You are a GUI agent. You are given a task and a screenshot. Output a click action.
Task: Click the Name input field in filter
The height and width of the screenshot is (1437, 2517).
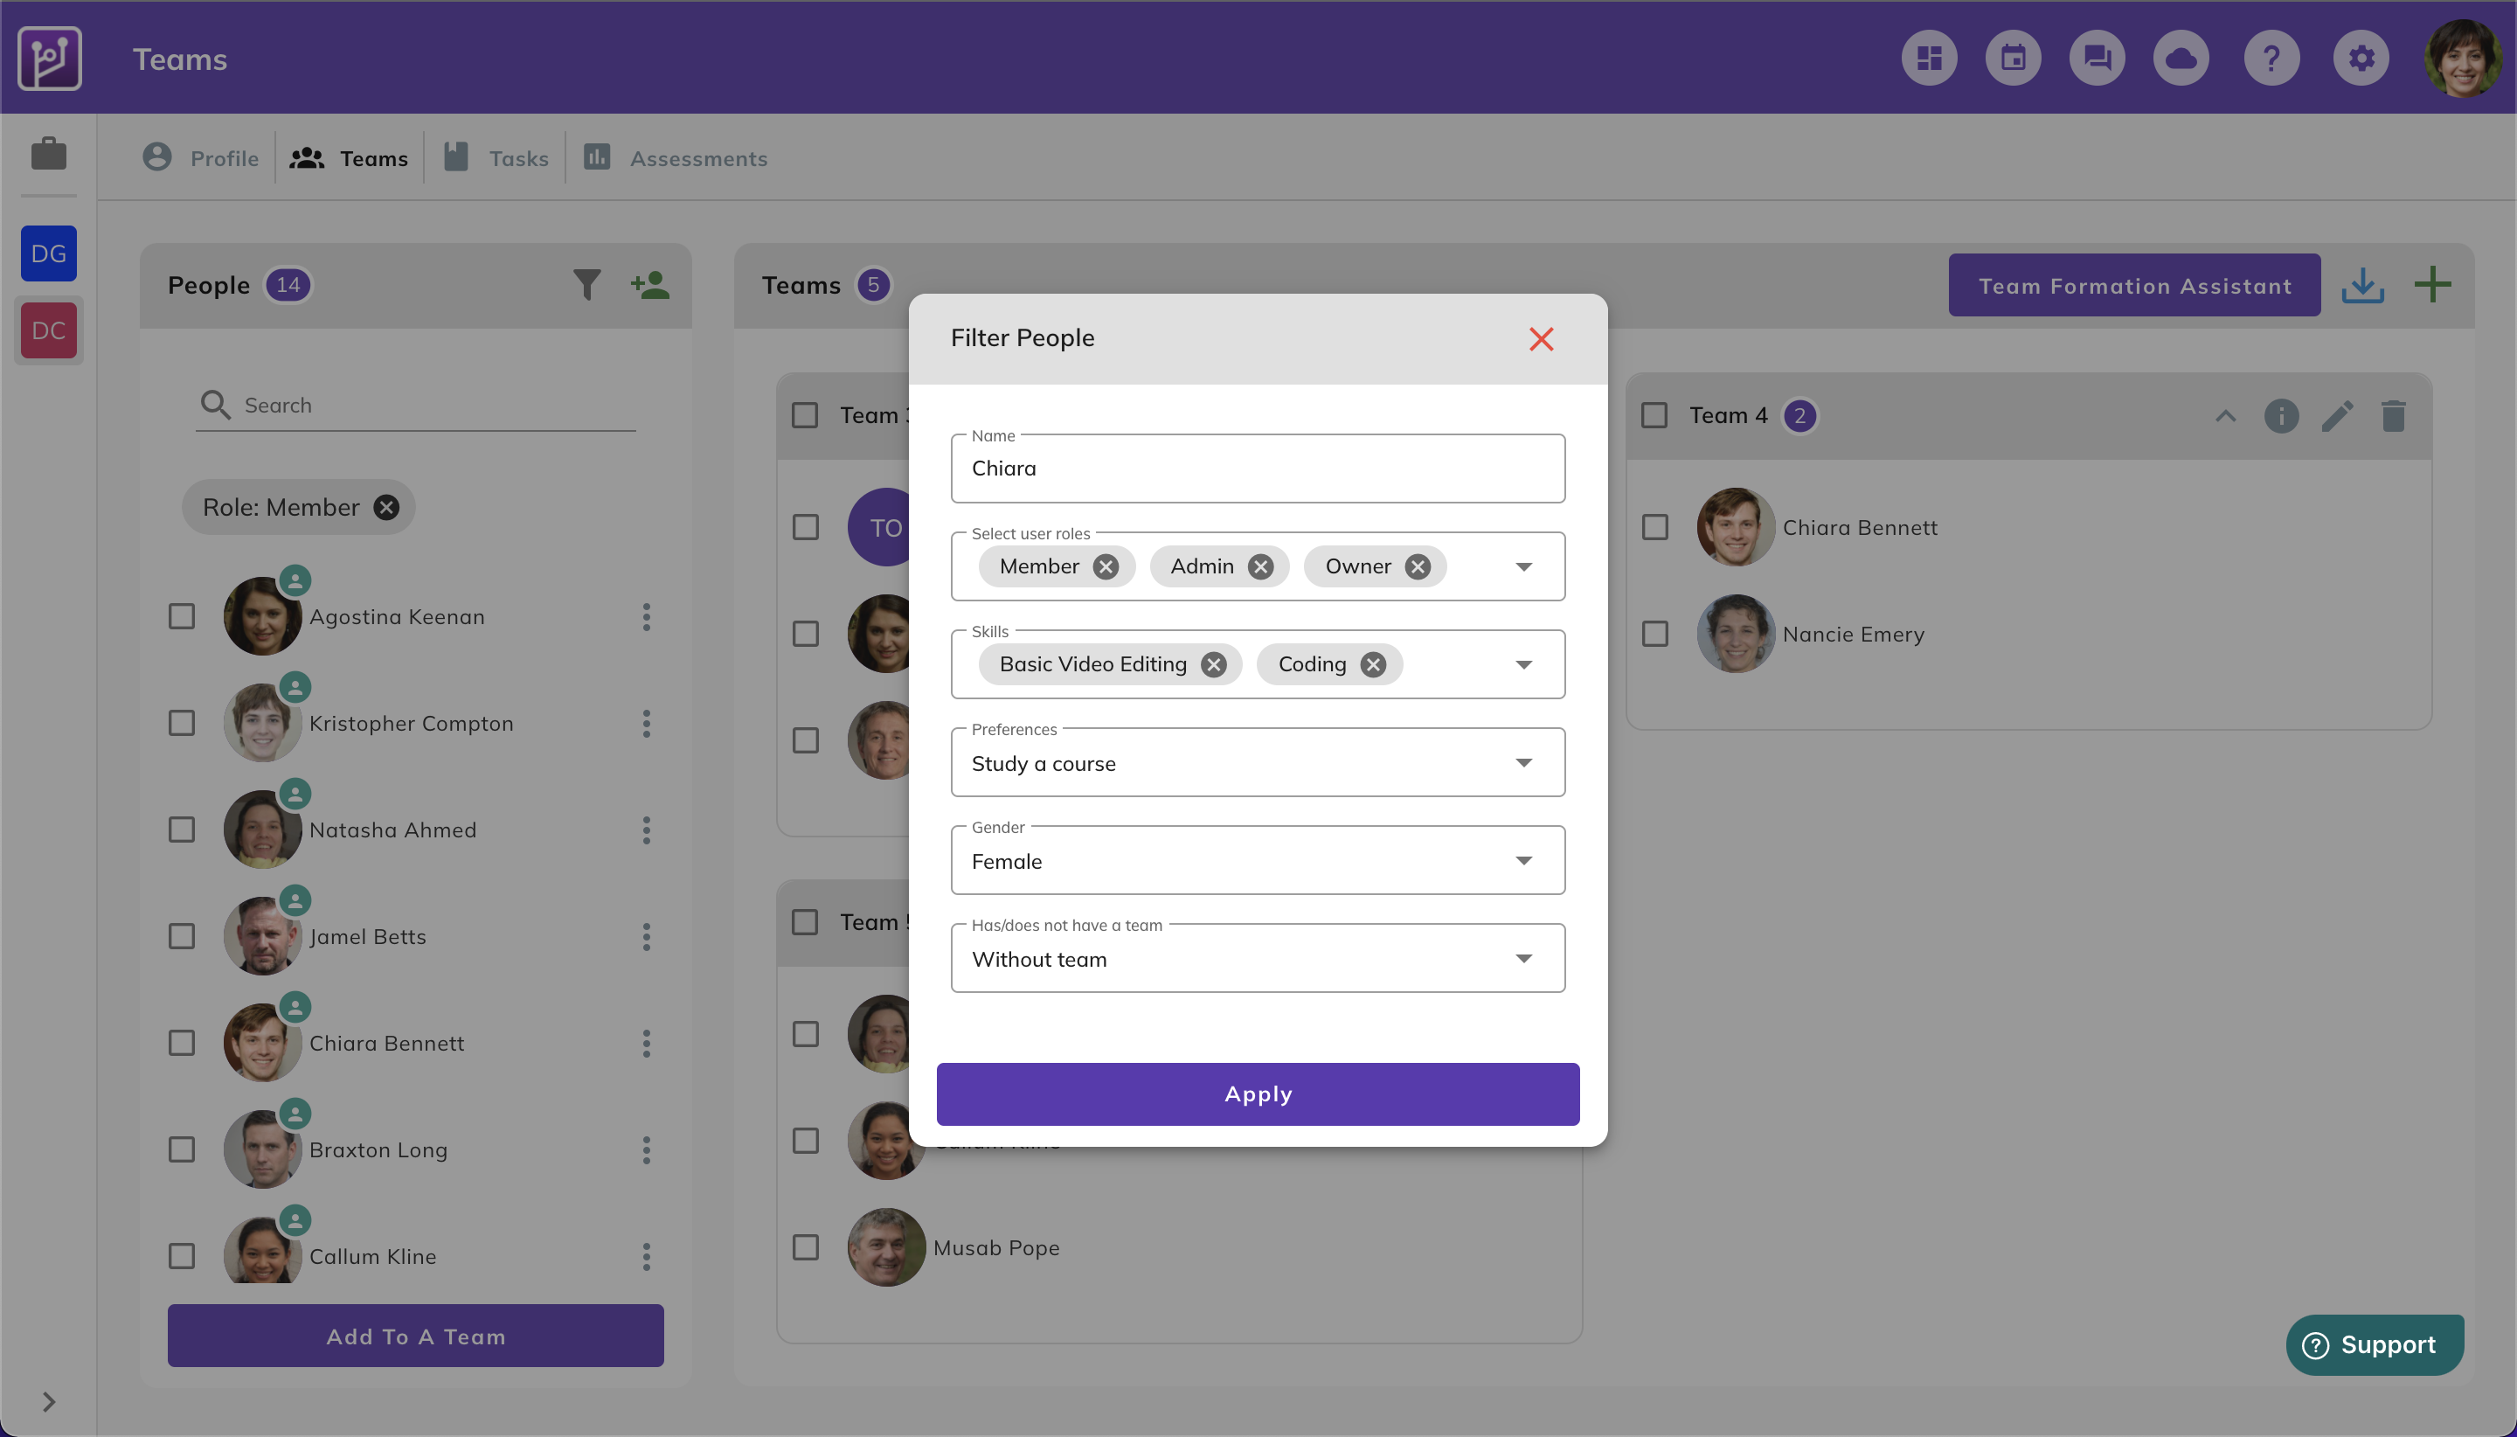point(1258,467)
